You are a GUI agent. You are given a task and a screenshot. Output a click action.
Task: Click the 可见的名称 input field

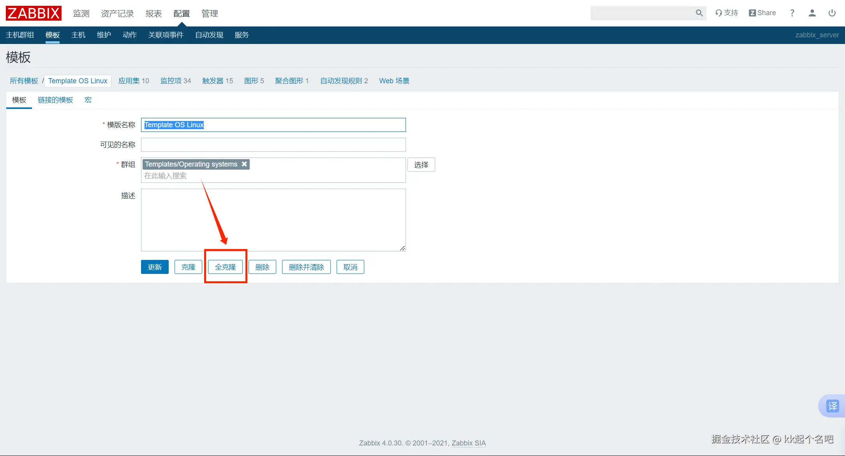point(273,145)
